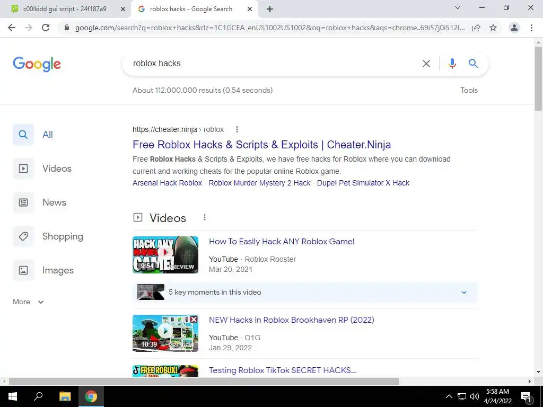This screenshot has height=407, width=543.
Task: Open the Tools search options
Action: (469, 90)
